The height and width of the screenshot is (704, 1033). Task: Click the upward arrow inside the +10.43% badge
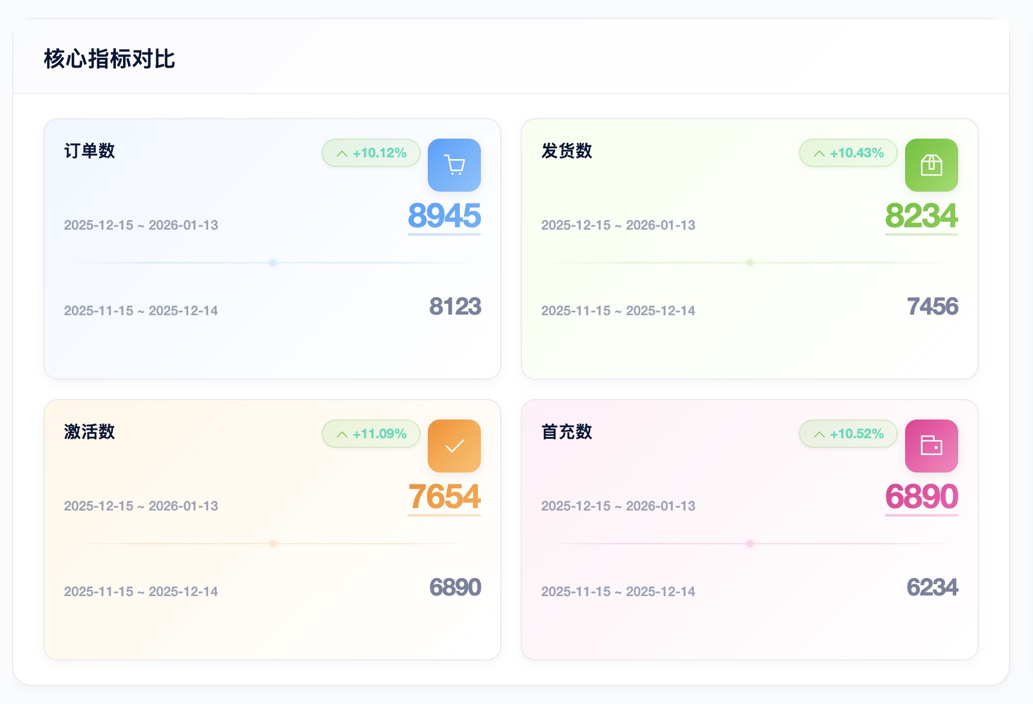point(819,153)
